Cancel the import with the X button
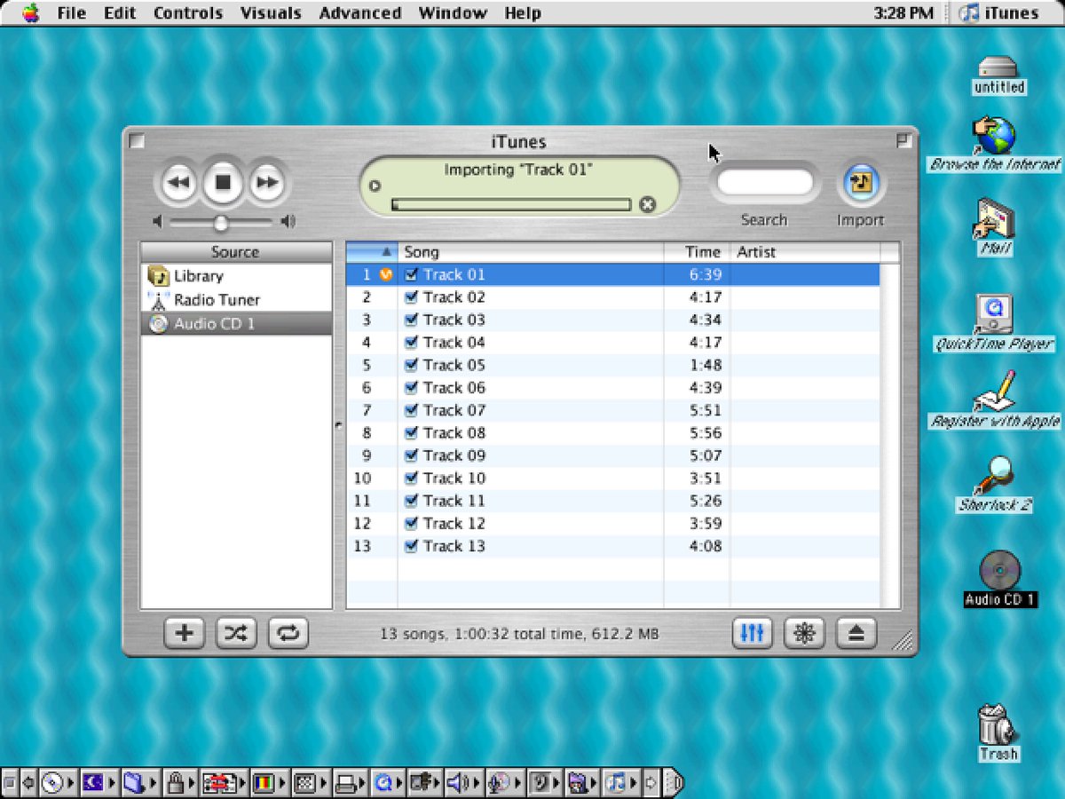The height and width of the screenshot is (799, 1065). tap(648, 204)
